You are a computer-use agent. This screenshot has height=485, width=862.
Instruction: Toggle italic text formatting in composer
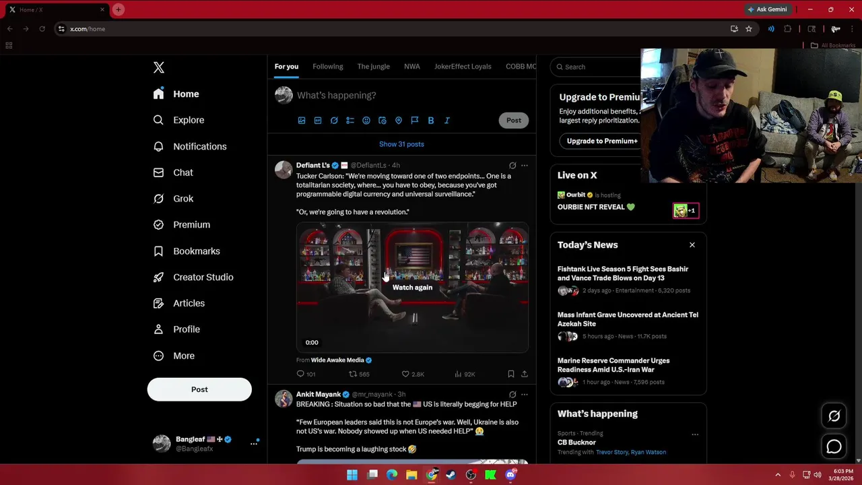(447, 121)
